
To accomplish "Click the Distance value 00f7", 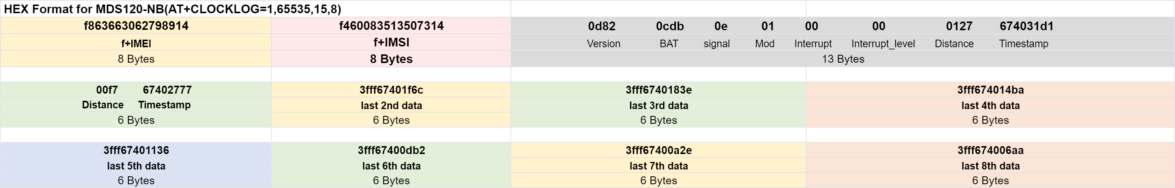I will pos(107,90).
